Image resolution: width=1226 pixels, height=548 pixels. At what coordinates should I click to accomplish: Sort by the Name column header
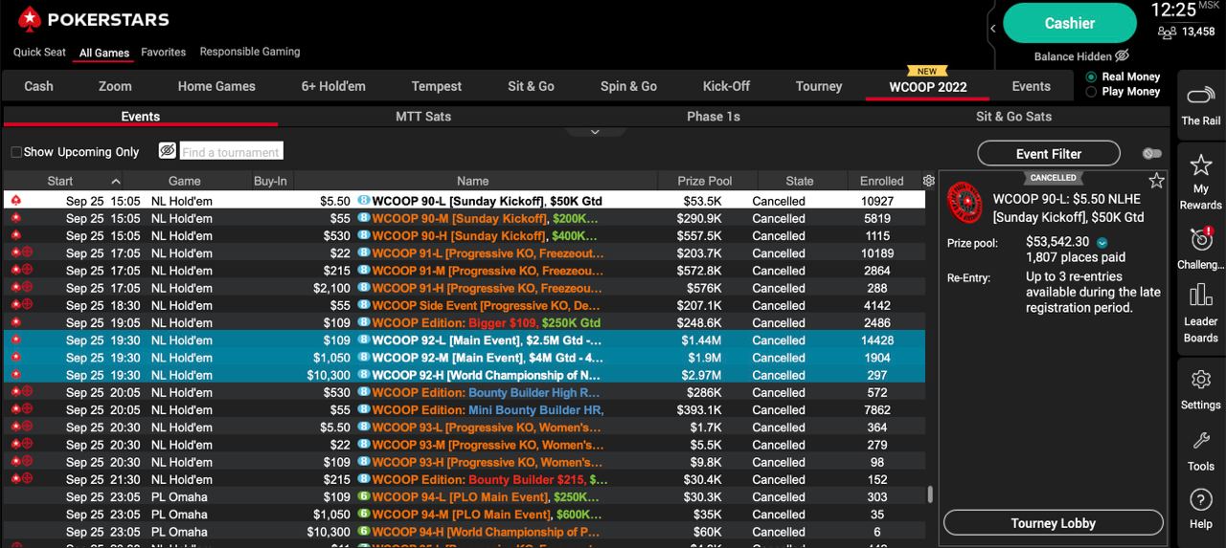coord(473,181)
